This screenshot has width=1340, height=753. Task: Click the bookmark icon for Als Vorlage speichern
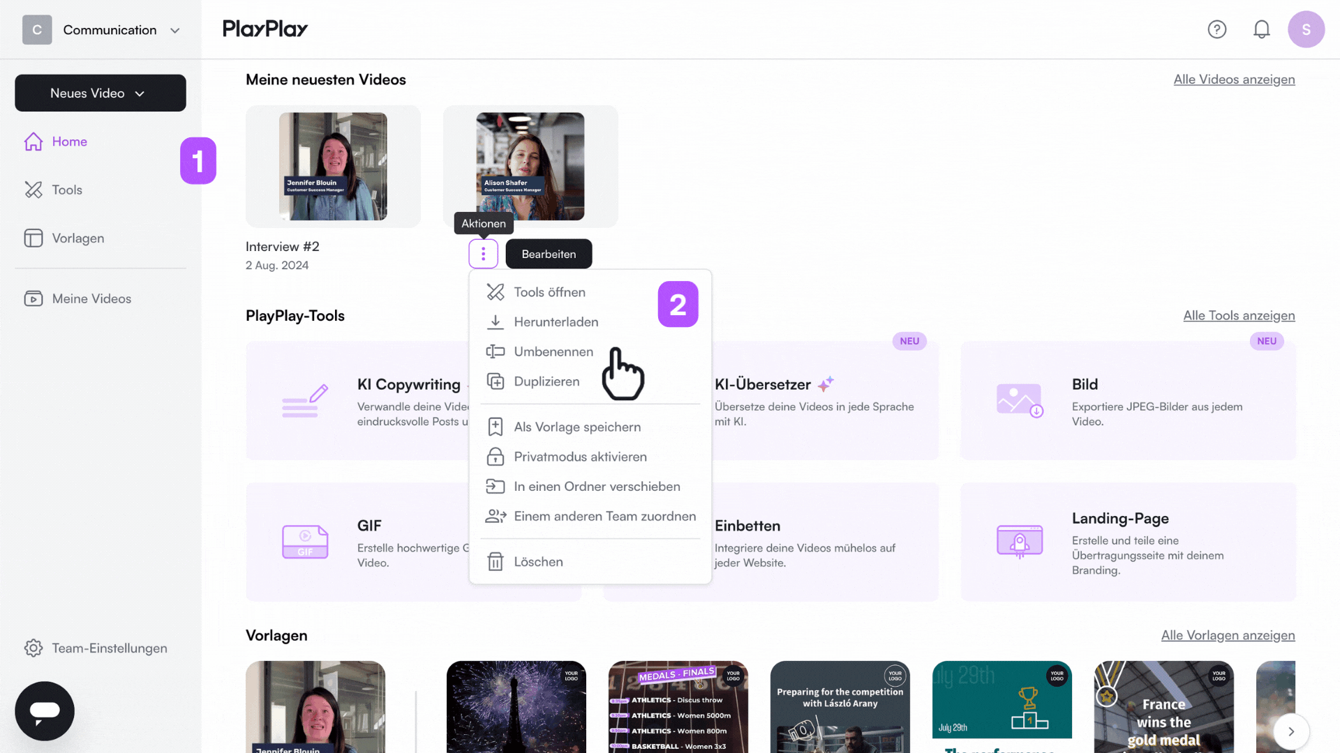[496, 427]
